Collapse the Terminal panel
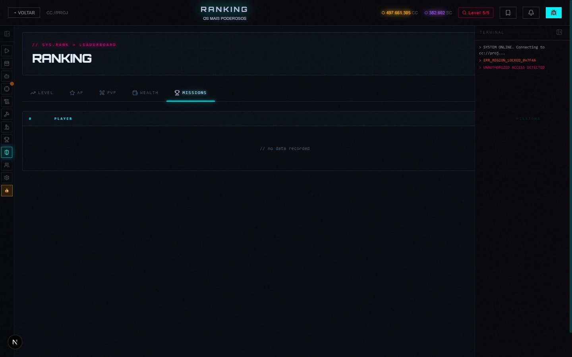This screenshot has width=572, height=357. click(559, 32)
